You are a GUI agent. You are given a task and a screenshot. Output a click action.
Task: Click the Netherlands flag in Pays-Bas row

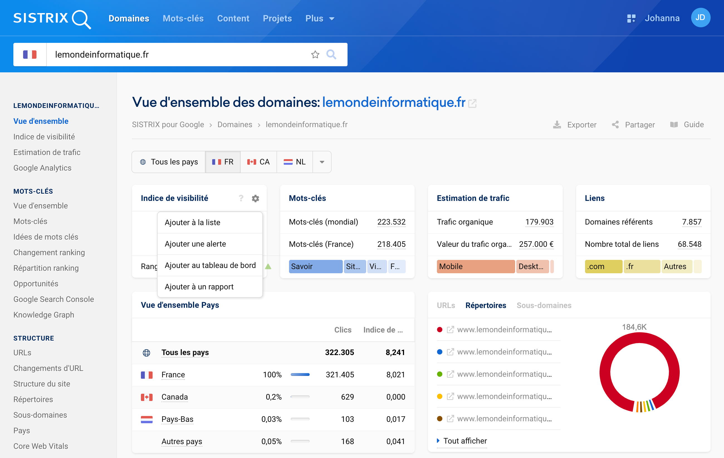tap(147, 419)
